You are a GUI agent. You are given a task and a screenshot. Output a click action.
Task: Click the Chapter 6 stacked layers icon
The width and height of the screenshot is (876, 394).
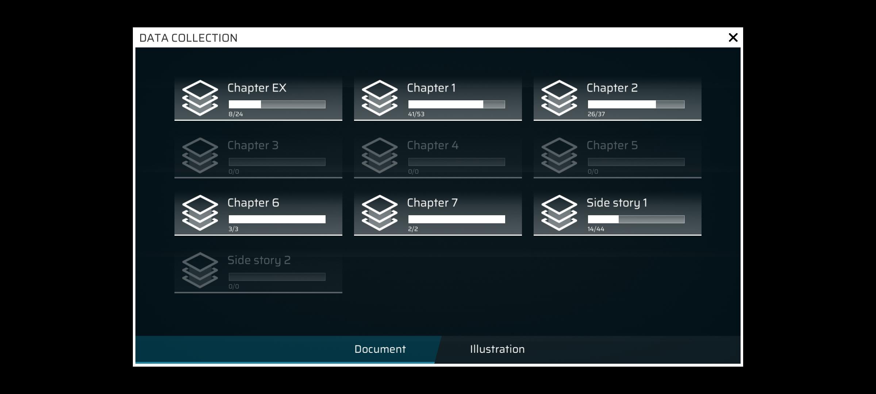pyautogui.click(x=200, y=213)
